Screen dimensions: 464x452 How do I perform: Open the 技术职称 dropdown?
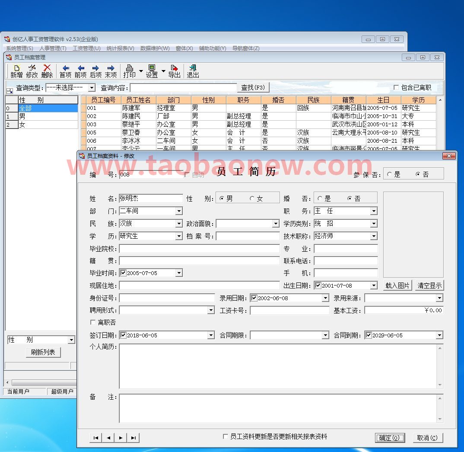tap(374, 236)
